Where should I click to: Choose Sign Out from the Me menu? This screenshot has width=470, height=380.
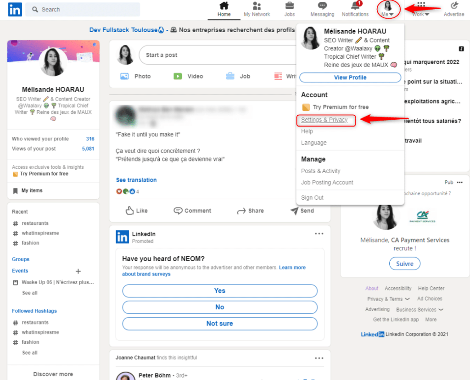point(312,197)
